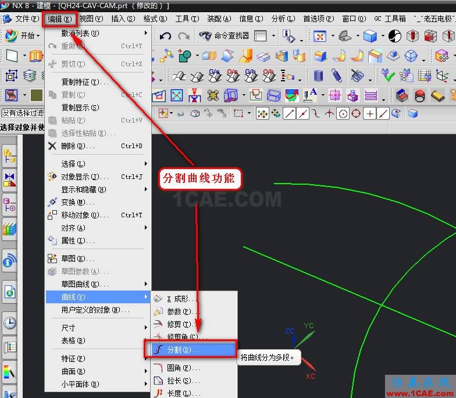Image resolution: width=456 pixels, height=398 pixels.
Task: Click the text annotation A icon
Action: pyautogui.click(x=310, y=95)
